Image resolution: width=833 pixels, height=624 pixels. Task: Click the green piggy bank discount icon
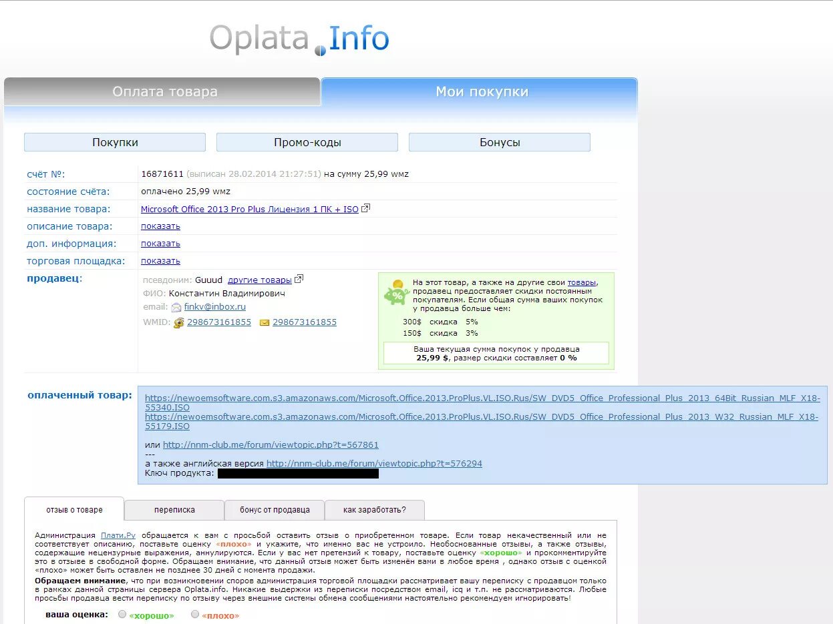coord(397,292)
